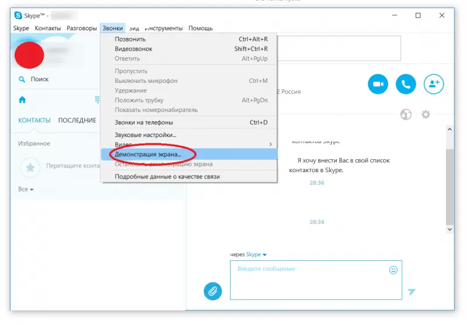467x325 pixels.
Task: Click the Ответить menu entry
Action: [189, 58]
